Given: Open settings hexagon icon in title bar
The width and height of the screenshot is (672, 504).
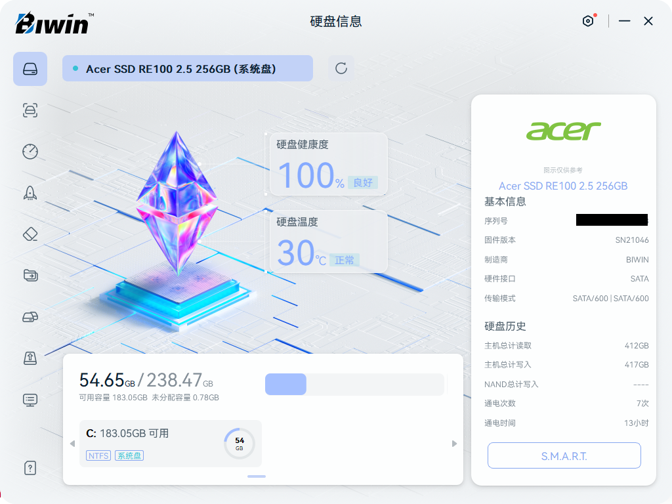Looking at the screenshot, I should [x=588, y=21].
